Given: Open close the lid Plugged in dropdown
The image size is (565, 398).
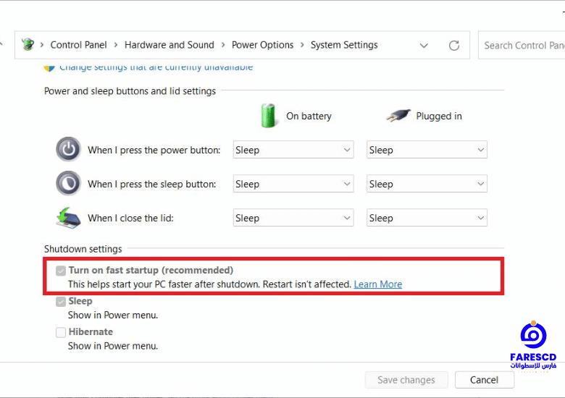Looking at the screenshot, I should click(x=427, y=218).
